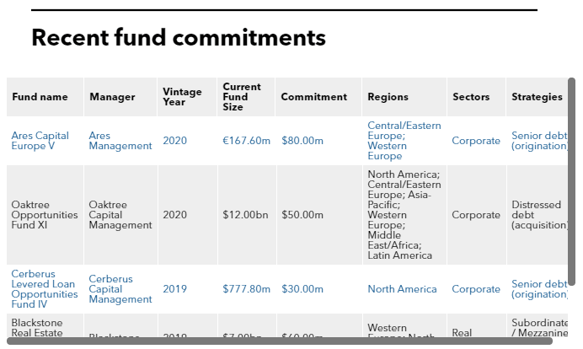The width and height of the screenshot is (583, 349).
Task: Click the table's vertical scrollbar thumb
Action: coord(572,181)
